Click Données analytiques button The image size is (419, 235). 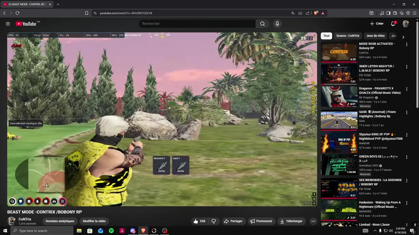(x=60, y=221)
